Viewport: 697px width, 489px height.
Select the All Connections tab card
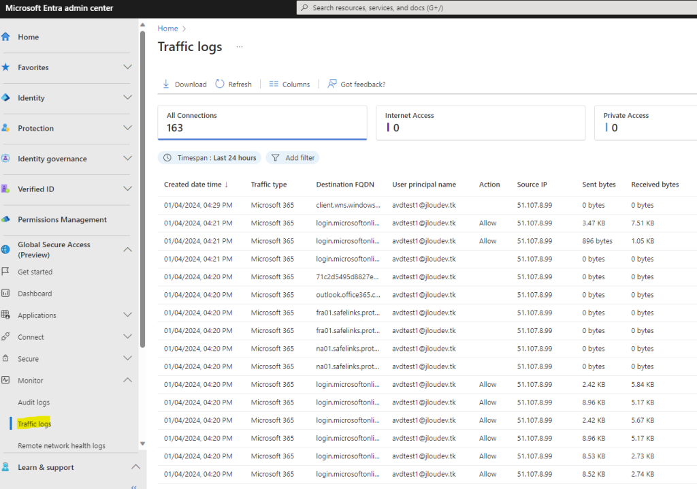click(x=262, y=123)
